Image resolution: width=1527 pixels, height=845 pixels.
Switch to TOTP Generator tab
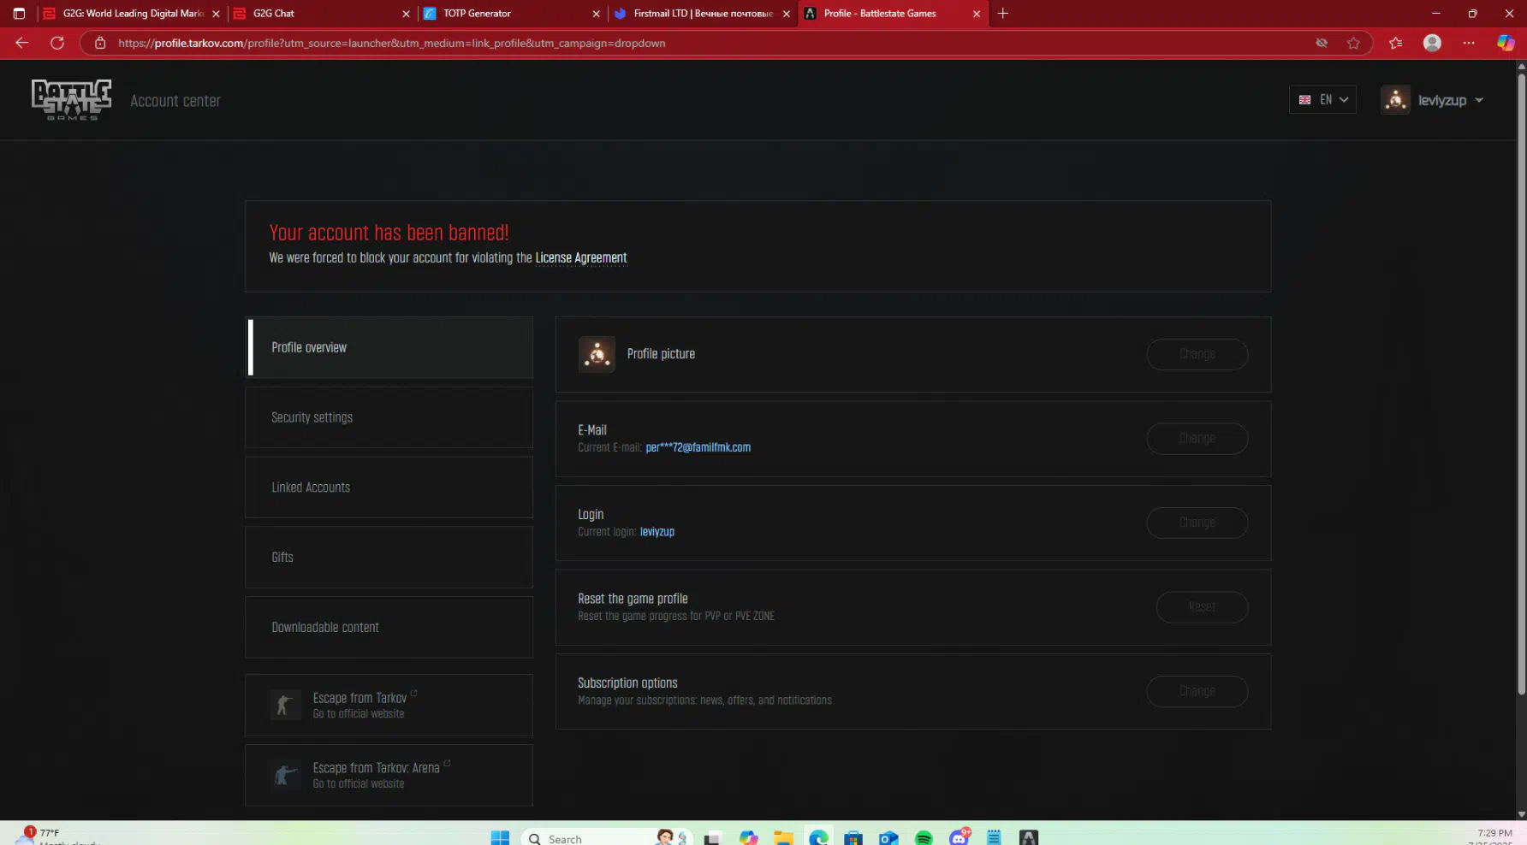(x=512, y=14)
